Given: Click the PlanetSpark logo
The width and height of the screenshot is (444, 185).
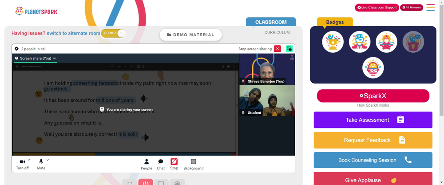Looking at the screenshot, I should tap(36, 12).
